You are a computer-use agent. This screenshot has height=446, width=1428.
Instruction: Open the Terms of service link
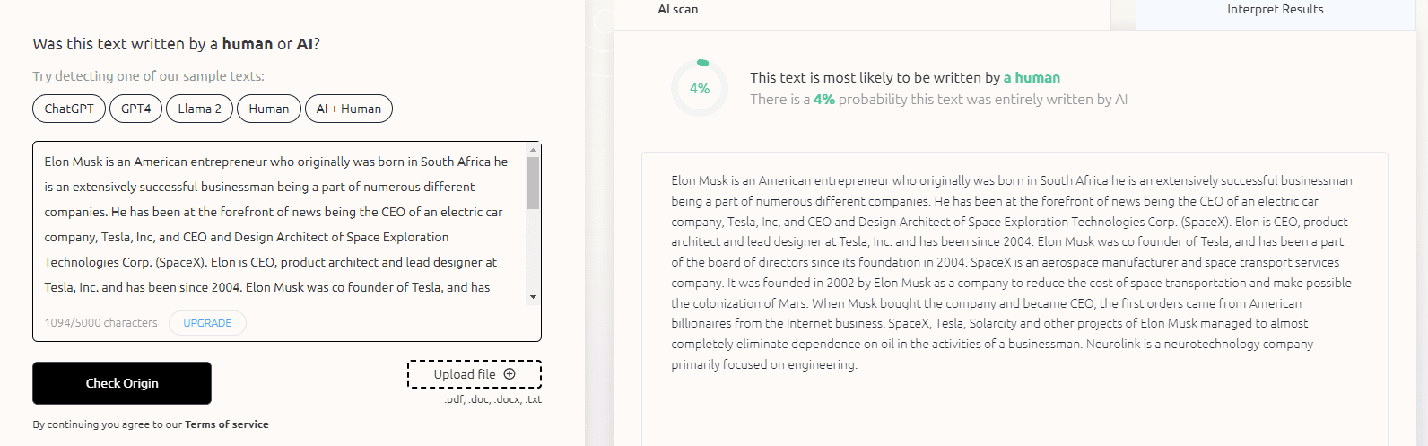coord(227,424)
